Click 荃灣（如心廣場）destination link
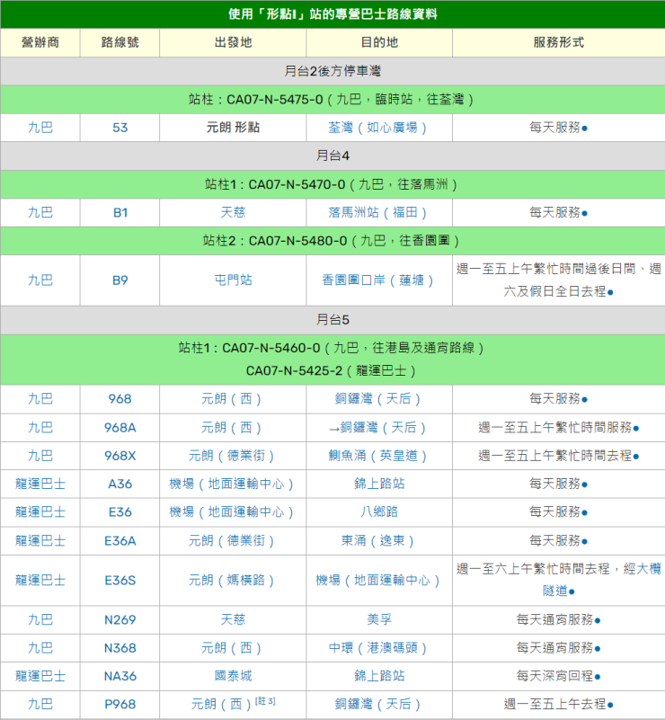This screenshot has width=665, height=720. [x=378, y=128]
